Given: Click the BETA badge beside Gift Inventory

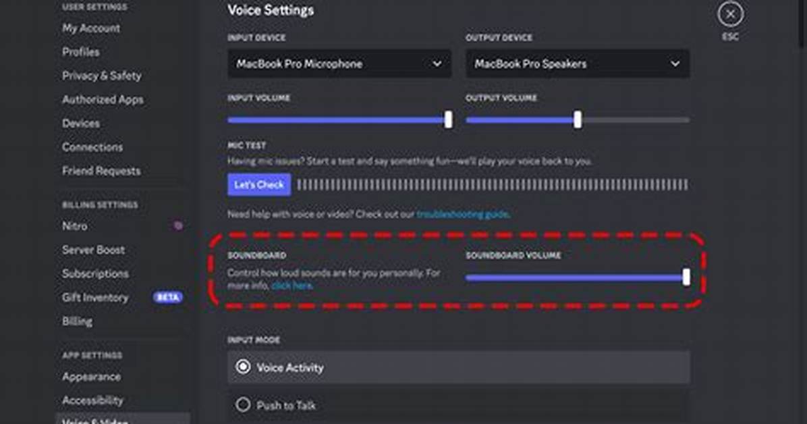Looking at the screenshot, I should (x=168, y=297).
